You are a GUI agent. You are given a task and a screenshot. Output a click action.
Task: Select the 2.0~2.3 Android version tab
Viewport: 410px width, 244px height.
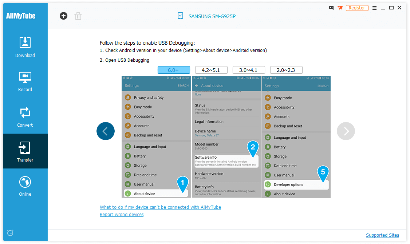pyautogui.click(x=286, y=70)
